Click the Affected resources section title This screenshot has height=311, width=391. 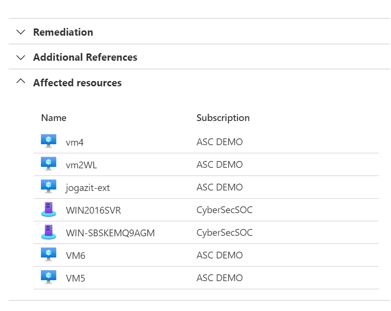tap(78, 82)
